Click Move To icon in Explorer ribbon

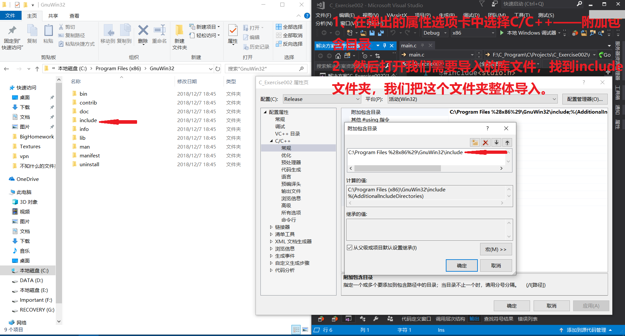108,31
